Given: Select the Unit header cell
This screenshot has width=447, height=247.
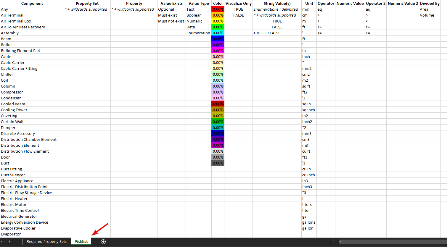Looking at the screenshot, I should click(309, 3).
